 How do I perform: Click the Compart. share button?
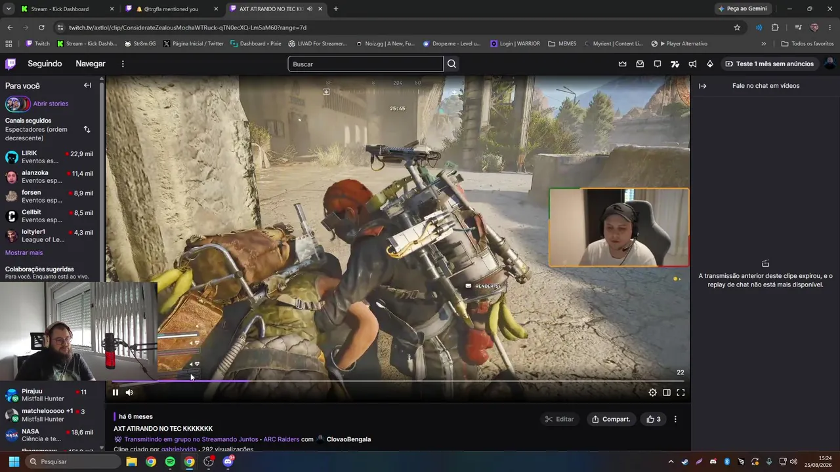click(611, 419)
